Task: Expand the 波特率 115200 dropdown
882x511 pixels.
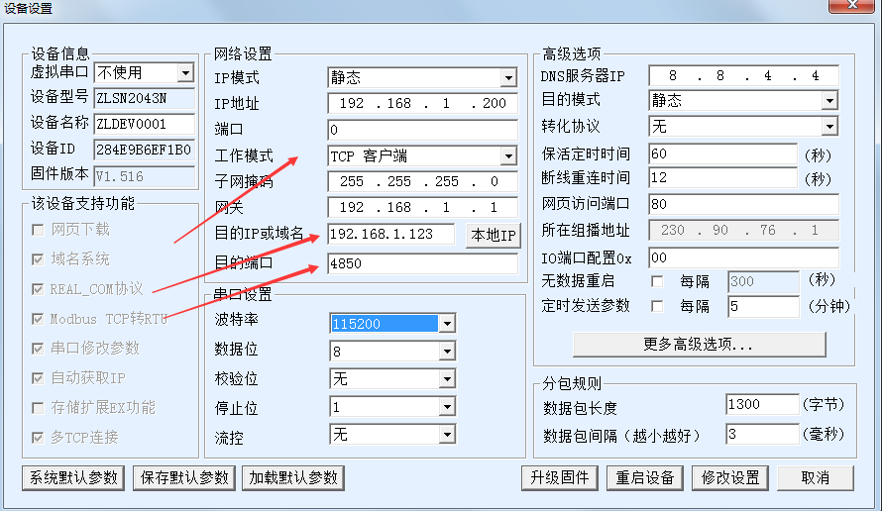Action: pos(447,324)
